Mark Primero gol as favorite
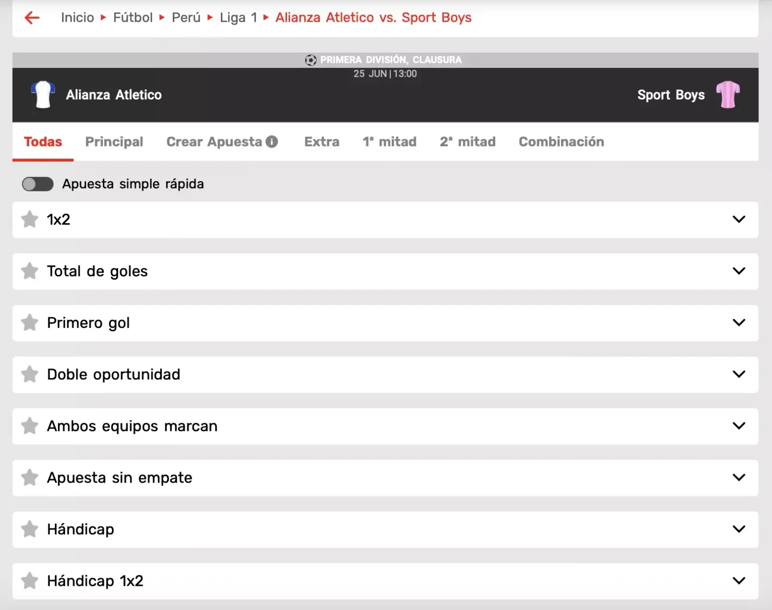The image size is (772, 610). tap(30, 323)
